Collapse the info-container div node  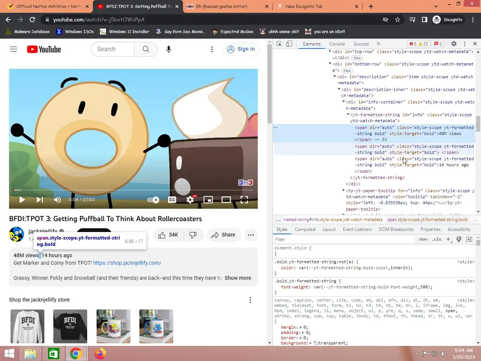click(x=343, y=102)
